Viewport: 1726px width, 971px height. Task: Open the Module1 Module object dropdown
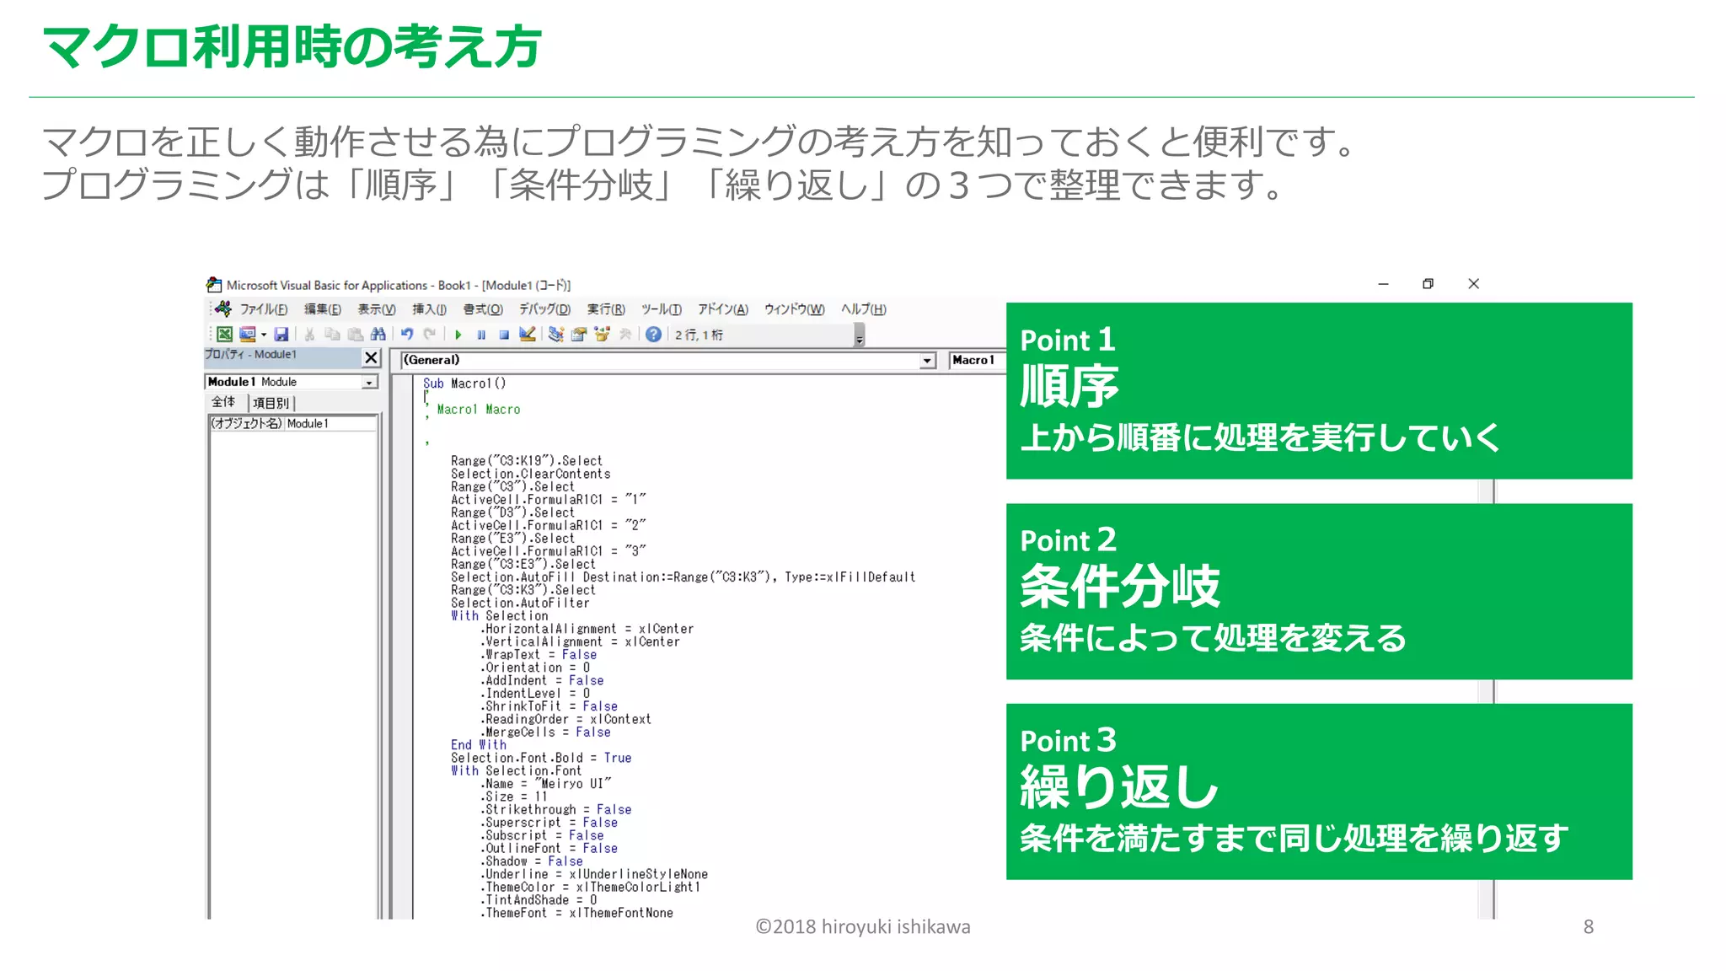click(369, 383)
